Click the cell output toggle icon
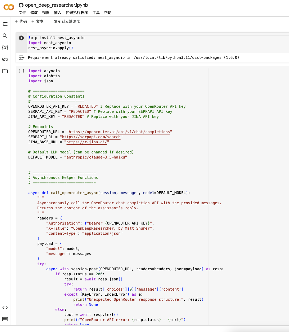Viewport: 289px width, 332px height. pos(21,58)
